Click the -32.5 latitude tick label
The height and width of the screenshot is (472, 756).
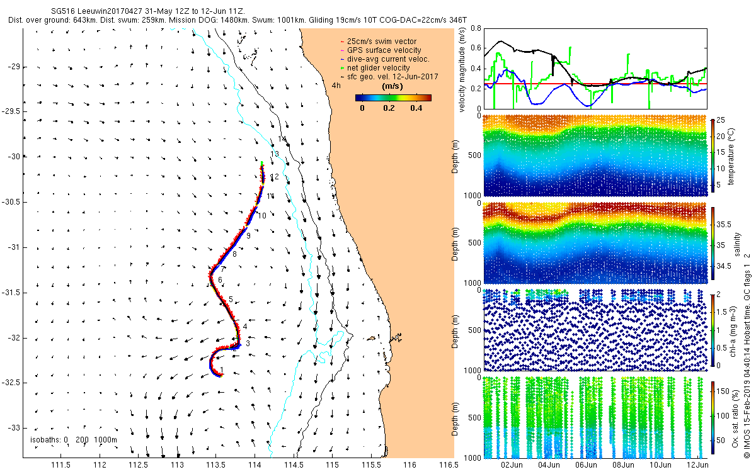click(x=11, y=383)
